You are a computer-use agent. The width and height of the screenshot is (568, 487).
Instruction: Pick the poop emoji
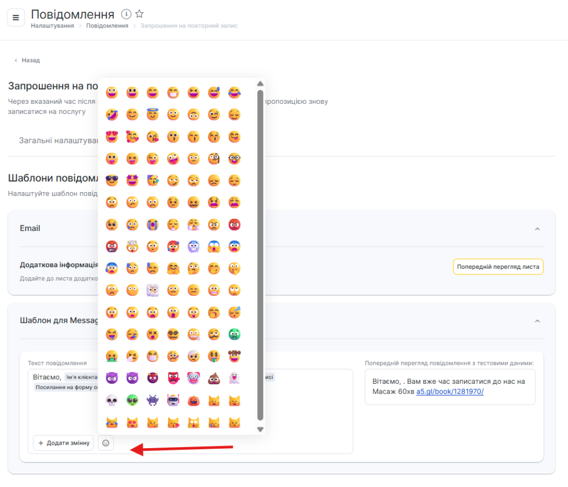click(214, 379)
